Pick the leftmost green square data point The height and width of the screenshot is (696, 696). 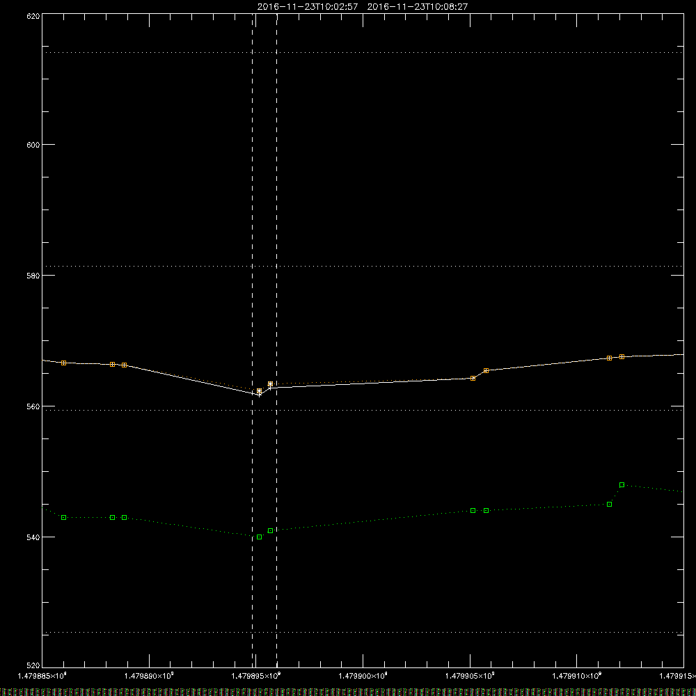[x=63, y=518]
